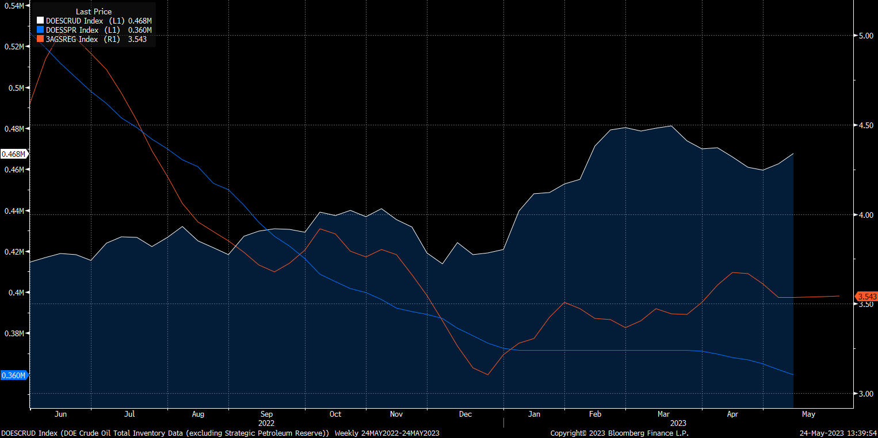Click the Sep month label

[266, 414]
